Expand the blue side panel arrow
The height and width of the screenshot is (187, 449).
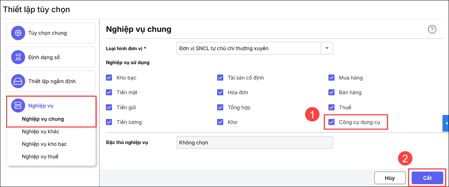coord(446,123)
